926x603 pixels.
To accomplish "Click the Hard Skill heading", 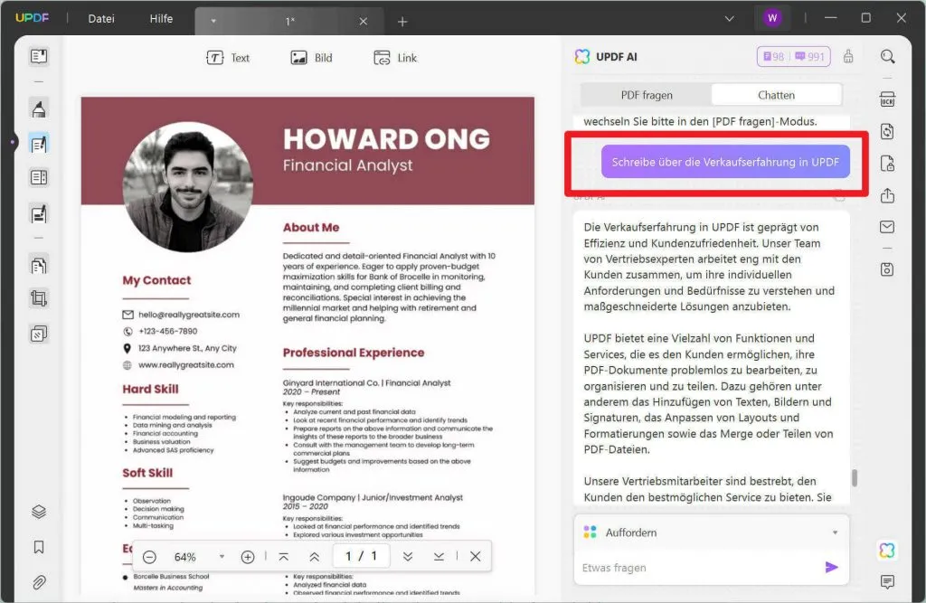I will [x=150, y=390].
